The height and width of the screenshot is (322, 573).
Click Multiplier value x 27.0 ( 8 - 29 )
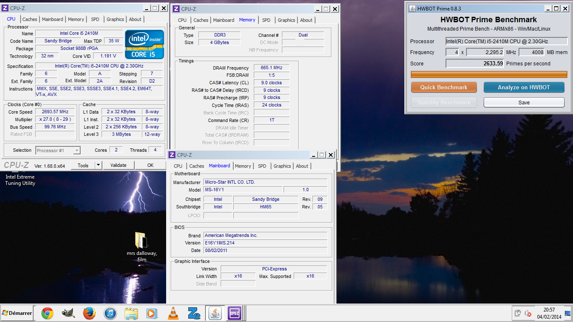pos(55,119)
